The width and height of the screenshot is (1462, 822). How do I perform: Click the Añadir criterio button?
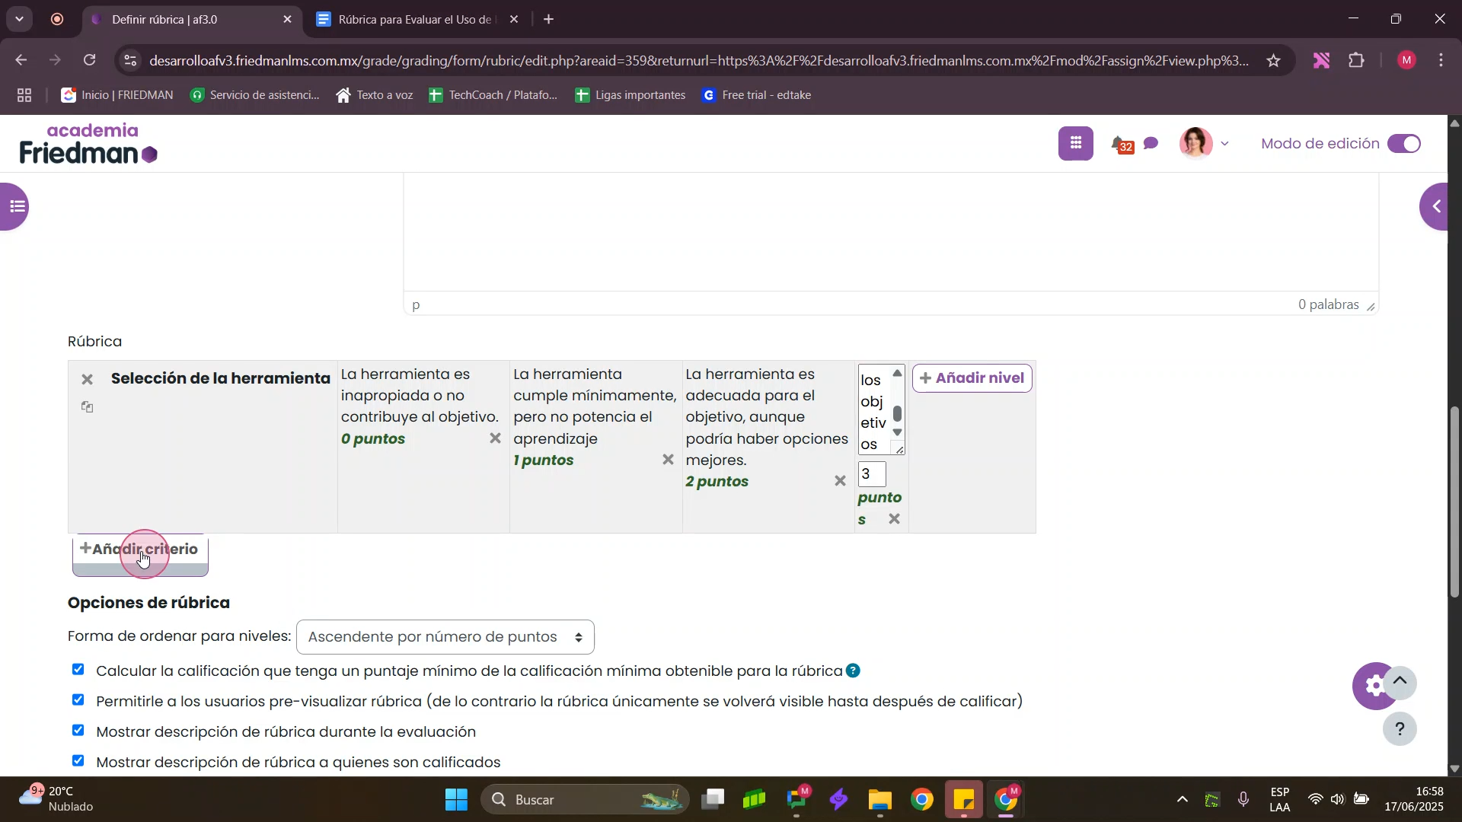coord(140,550)
